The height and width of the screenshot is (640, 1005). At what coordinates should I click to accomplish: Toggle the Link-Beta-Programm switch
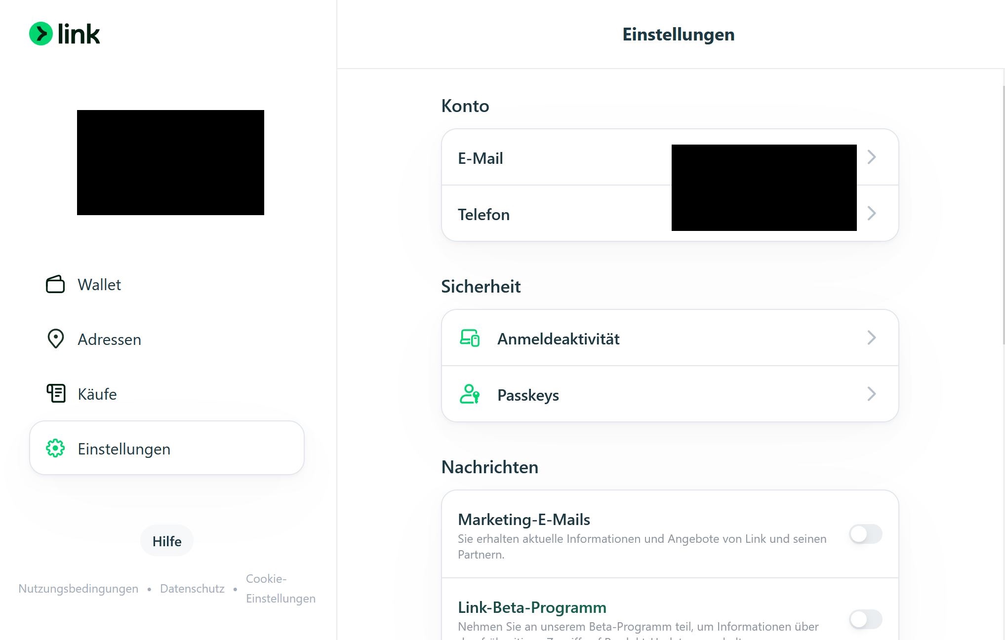tap(865, 619)
